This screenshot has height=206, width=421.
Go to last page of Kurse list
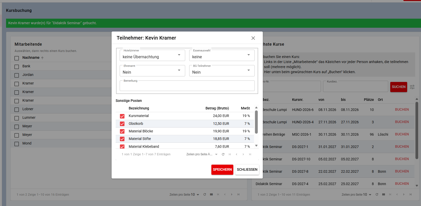tap(410, 194)
